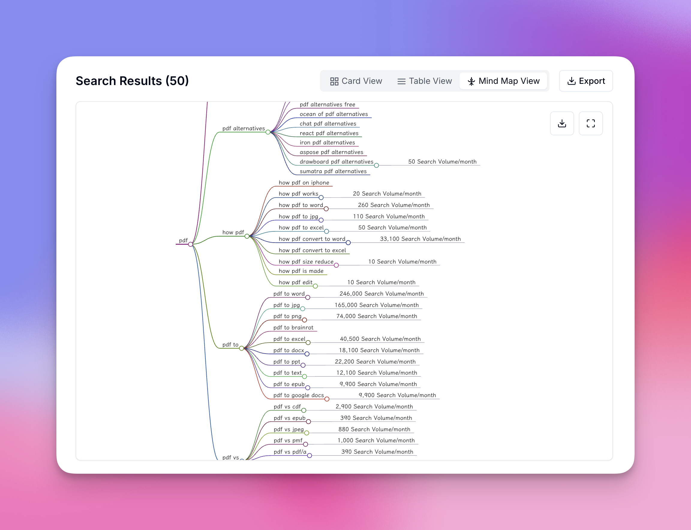Click '2,900 Search Volume/month' label

click(x=374, y=407)
